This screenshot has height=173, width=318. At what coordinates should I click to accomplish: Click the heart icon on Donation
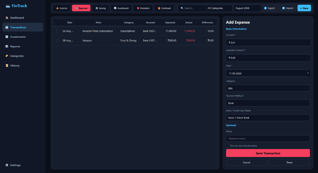coord(138,8)
